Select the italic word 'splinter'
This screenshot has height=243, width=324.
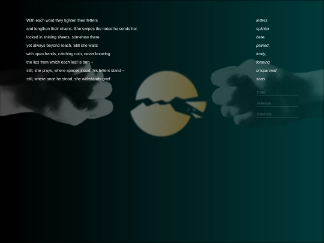click(x=263, y=29)
